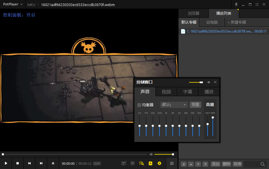Screen dimensions: 269x169
Task: Open the 3D video settings icon
Action: 132,163
